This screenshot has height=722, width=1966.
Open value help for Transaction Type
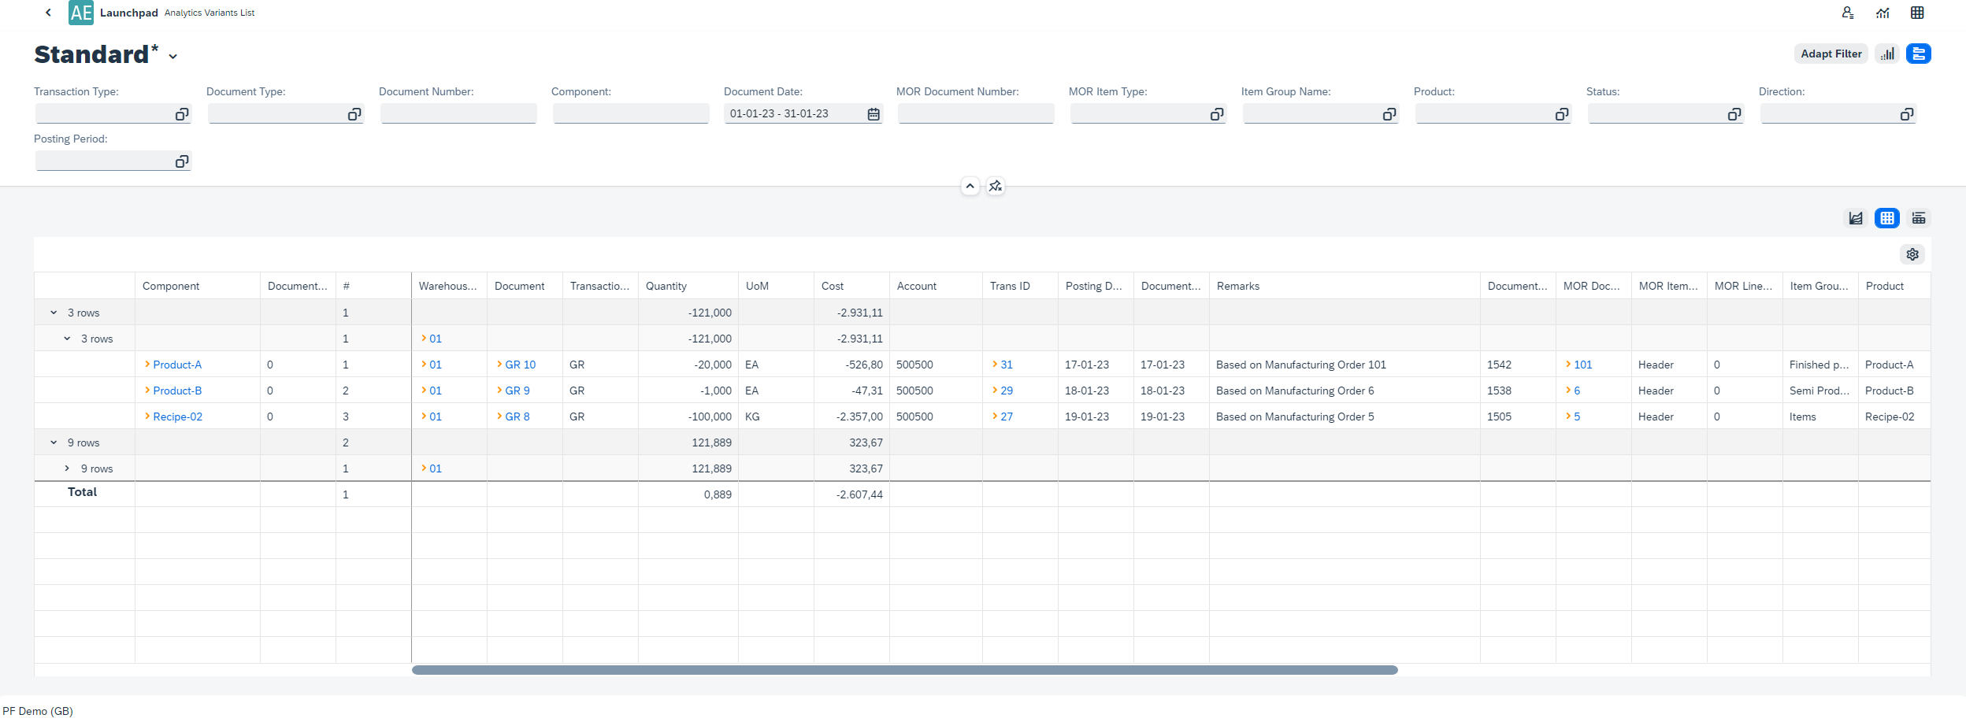coord(182,114)
